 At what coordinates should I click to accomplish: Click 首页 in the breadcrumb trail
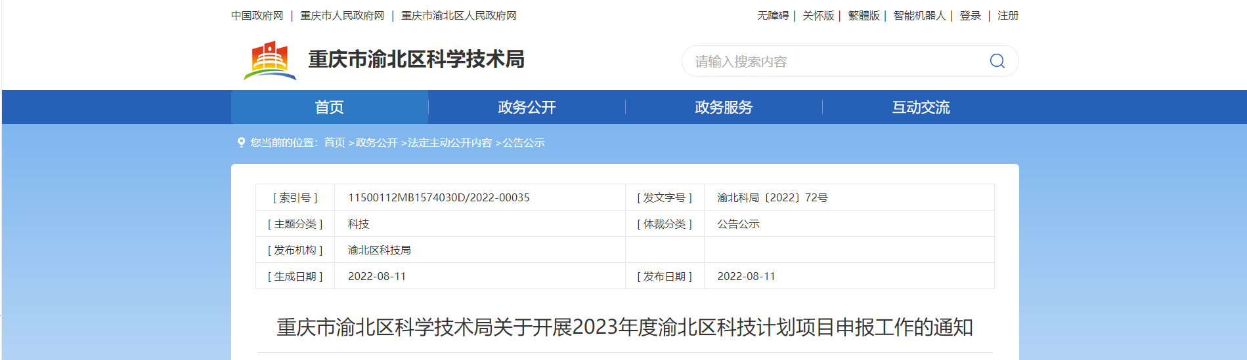point(334,143)
